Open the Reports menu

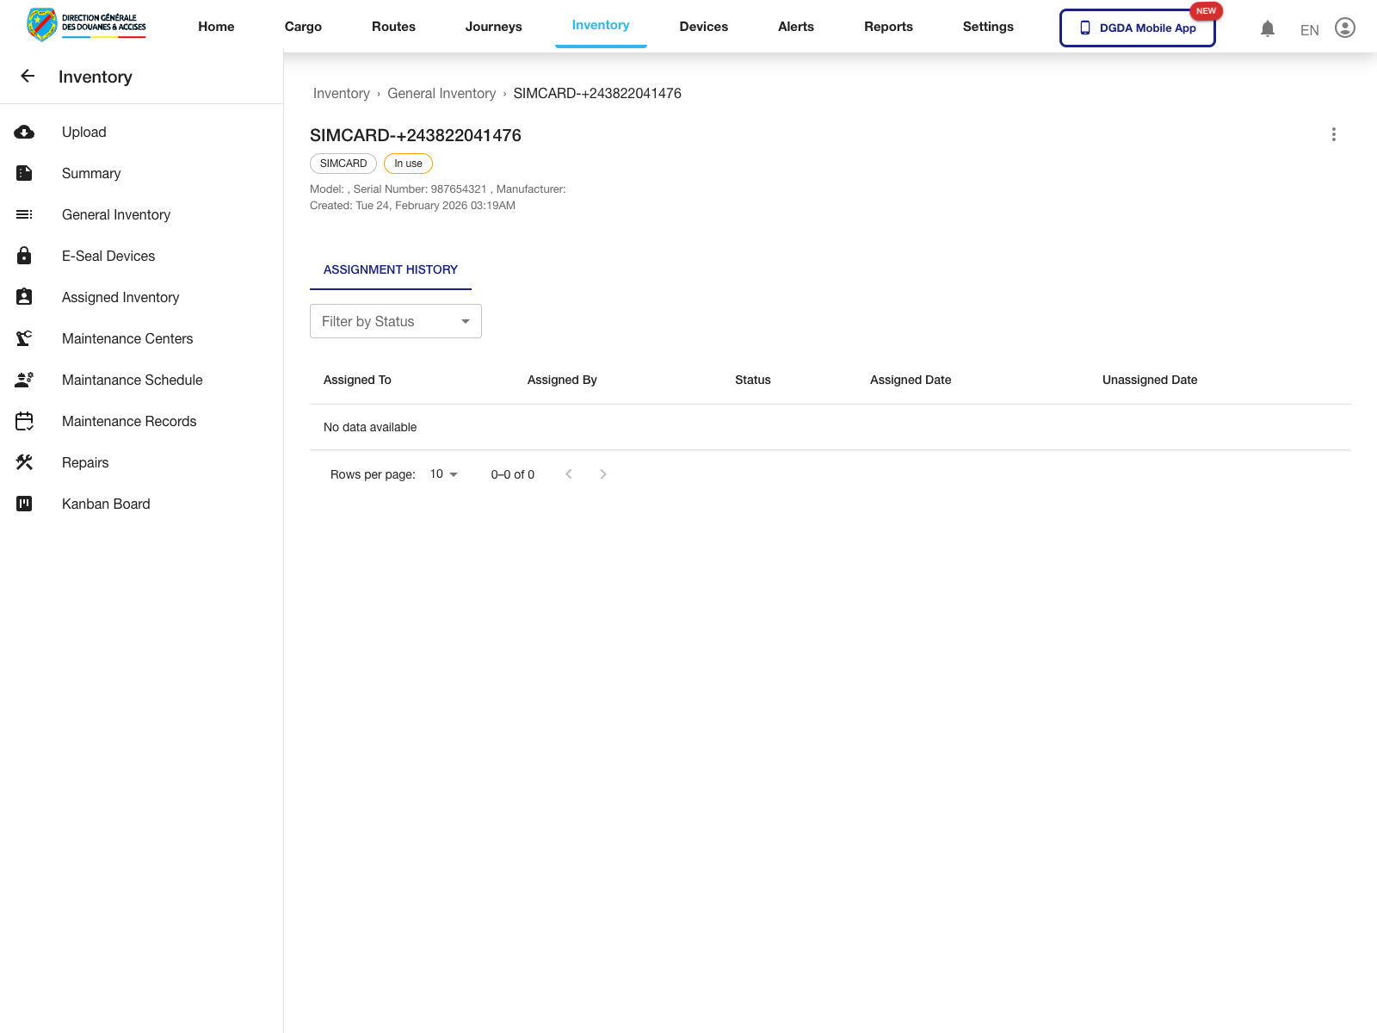pos(888,27)
